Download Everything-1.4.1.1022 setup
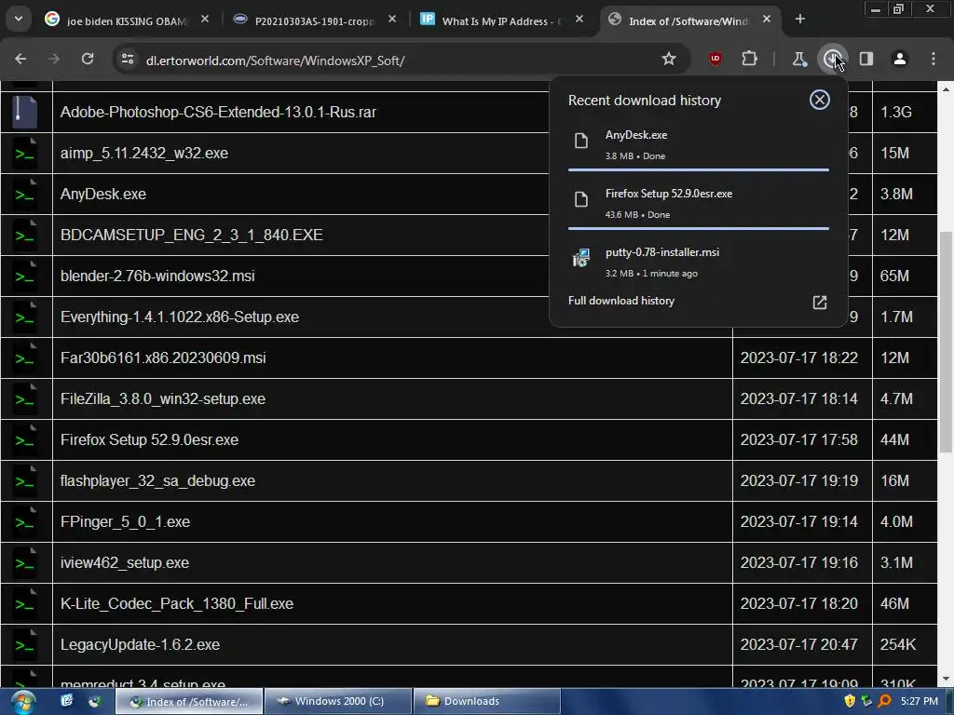Image resolution: width=954 pixels, height=715 pixels. (180, 317)
